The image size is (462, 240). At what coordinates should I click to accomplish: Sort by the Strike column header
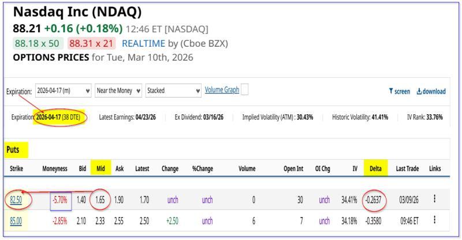16,168
